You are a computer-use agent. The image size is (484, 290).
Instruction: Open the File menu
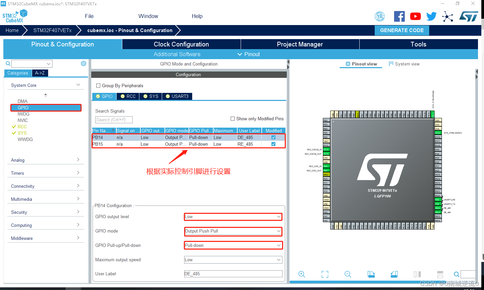89,16
